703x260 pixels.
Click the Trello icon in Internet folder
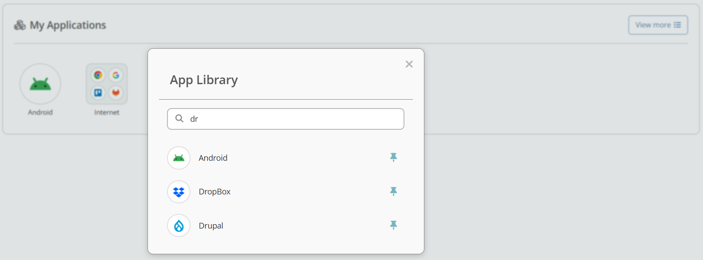click(x=98, y=93)
